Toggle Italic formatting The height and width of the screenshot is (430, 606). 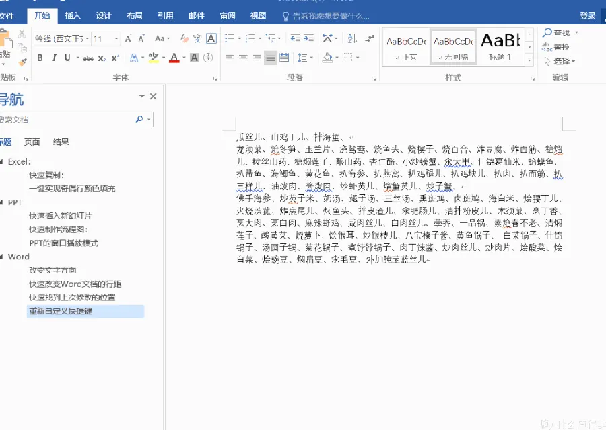pyautogui.click(x=54, y=58)
